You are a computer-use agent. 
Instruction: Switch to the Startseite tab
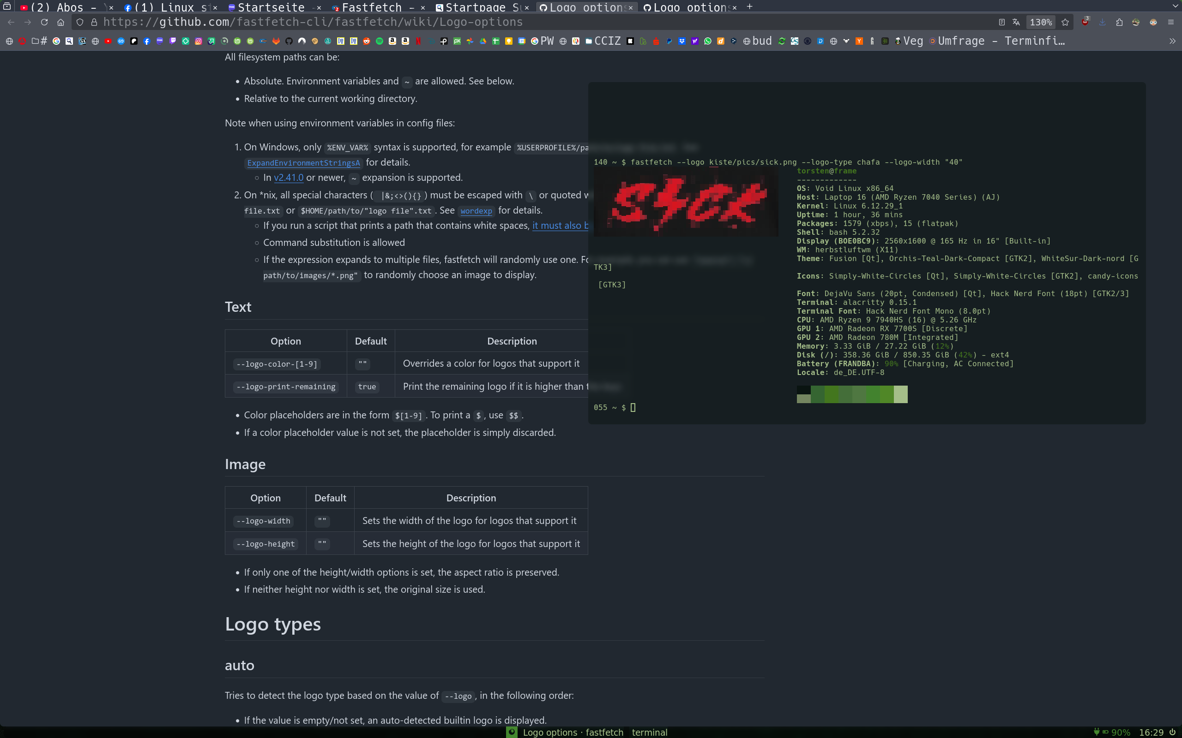(x=271, y=7)
